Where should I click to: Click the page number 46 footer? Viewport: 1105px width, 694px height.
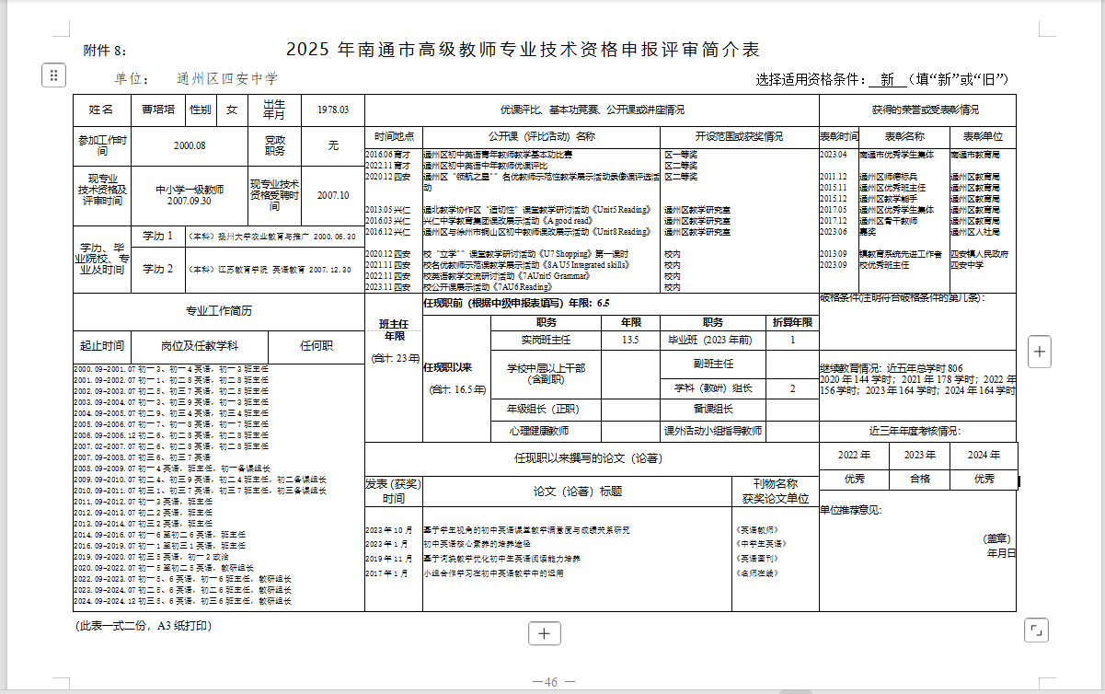click(x=552, y=682)
